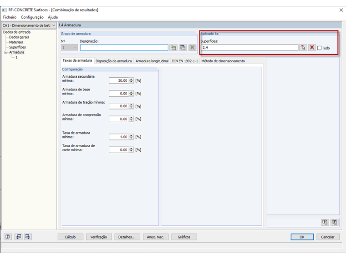Select Dados gerais in the tree
346x259 pixels.
(19, 37)
